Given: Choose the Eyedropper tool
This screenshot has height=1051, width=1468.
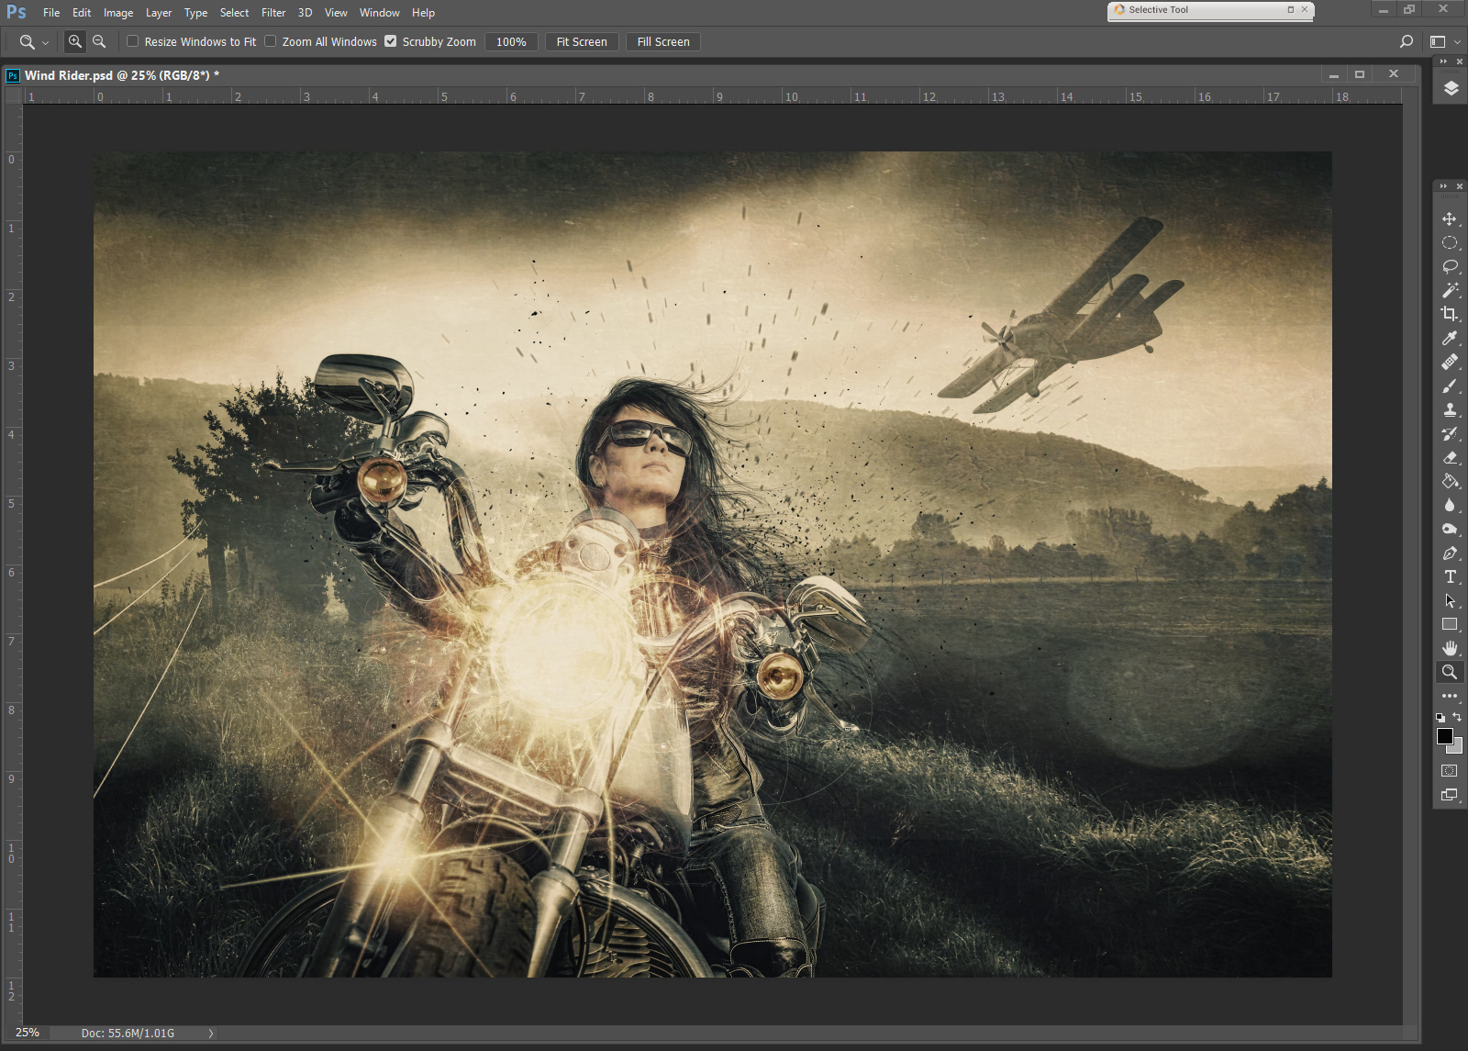Looking at the screenshot, I should pyautogui.click(x=1450, y=338).
